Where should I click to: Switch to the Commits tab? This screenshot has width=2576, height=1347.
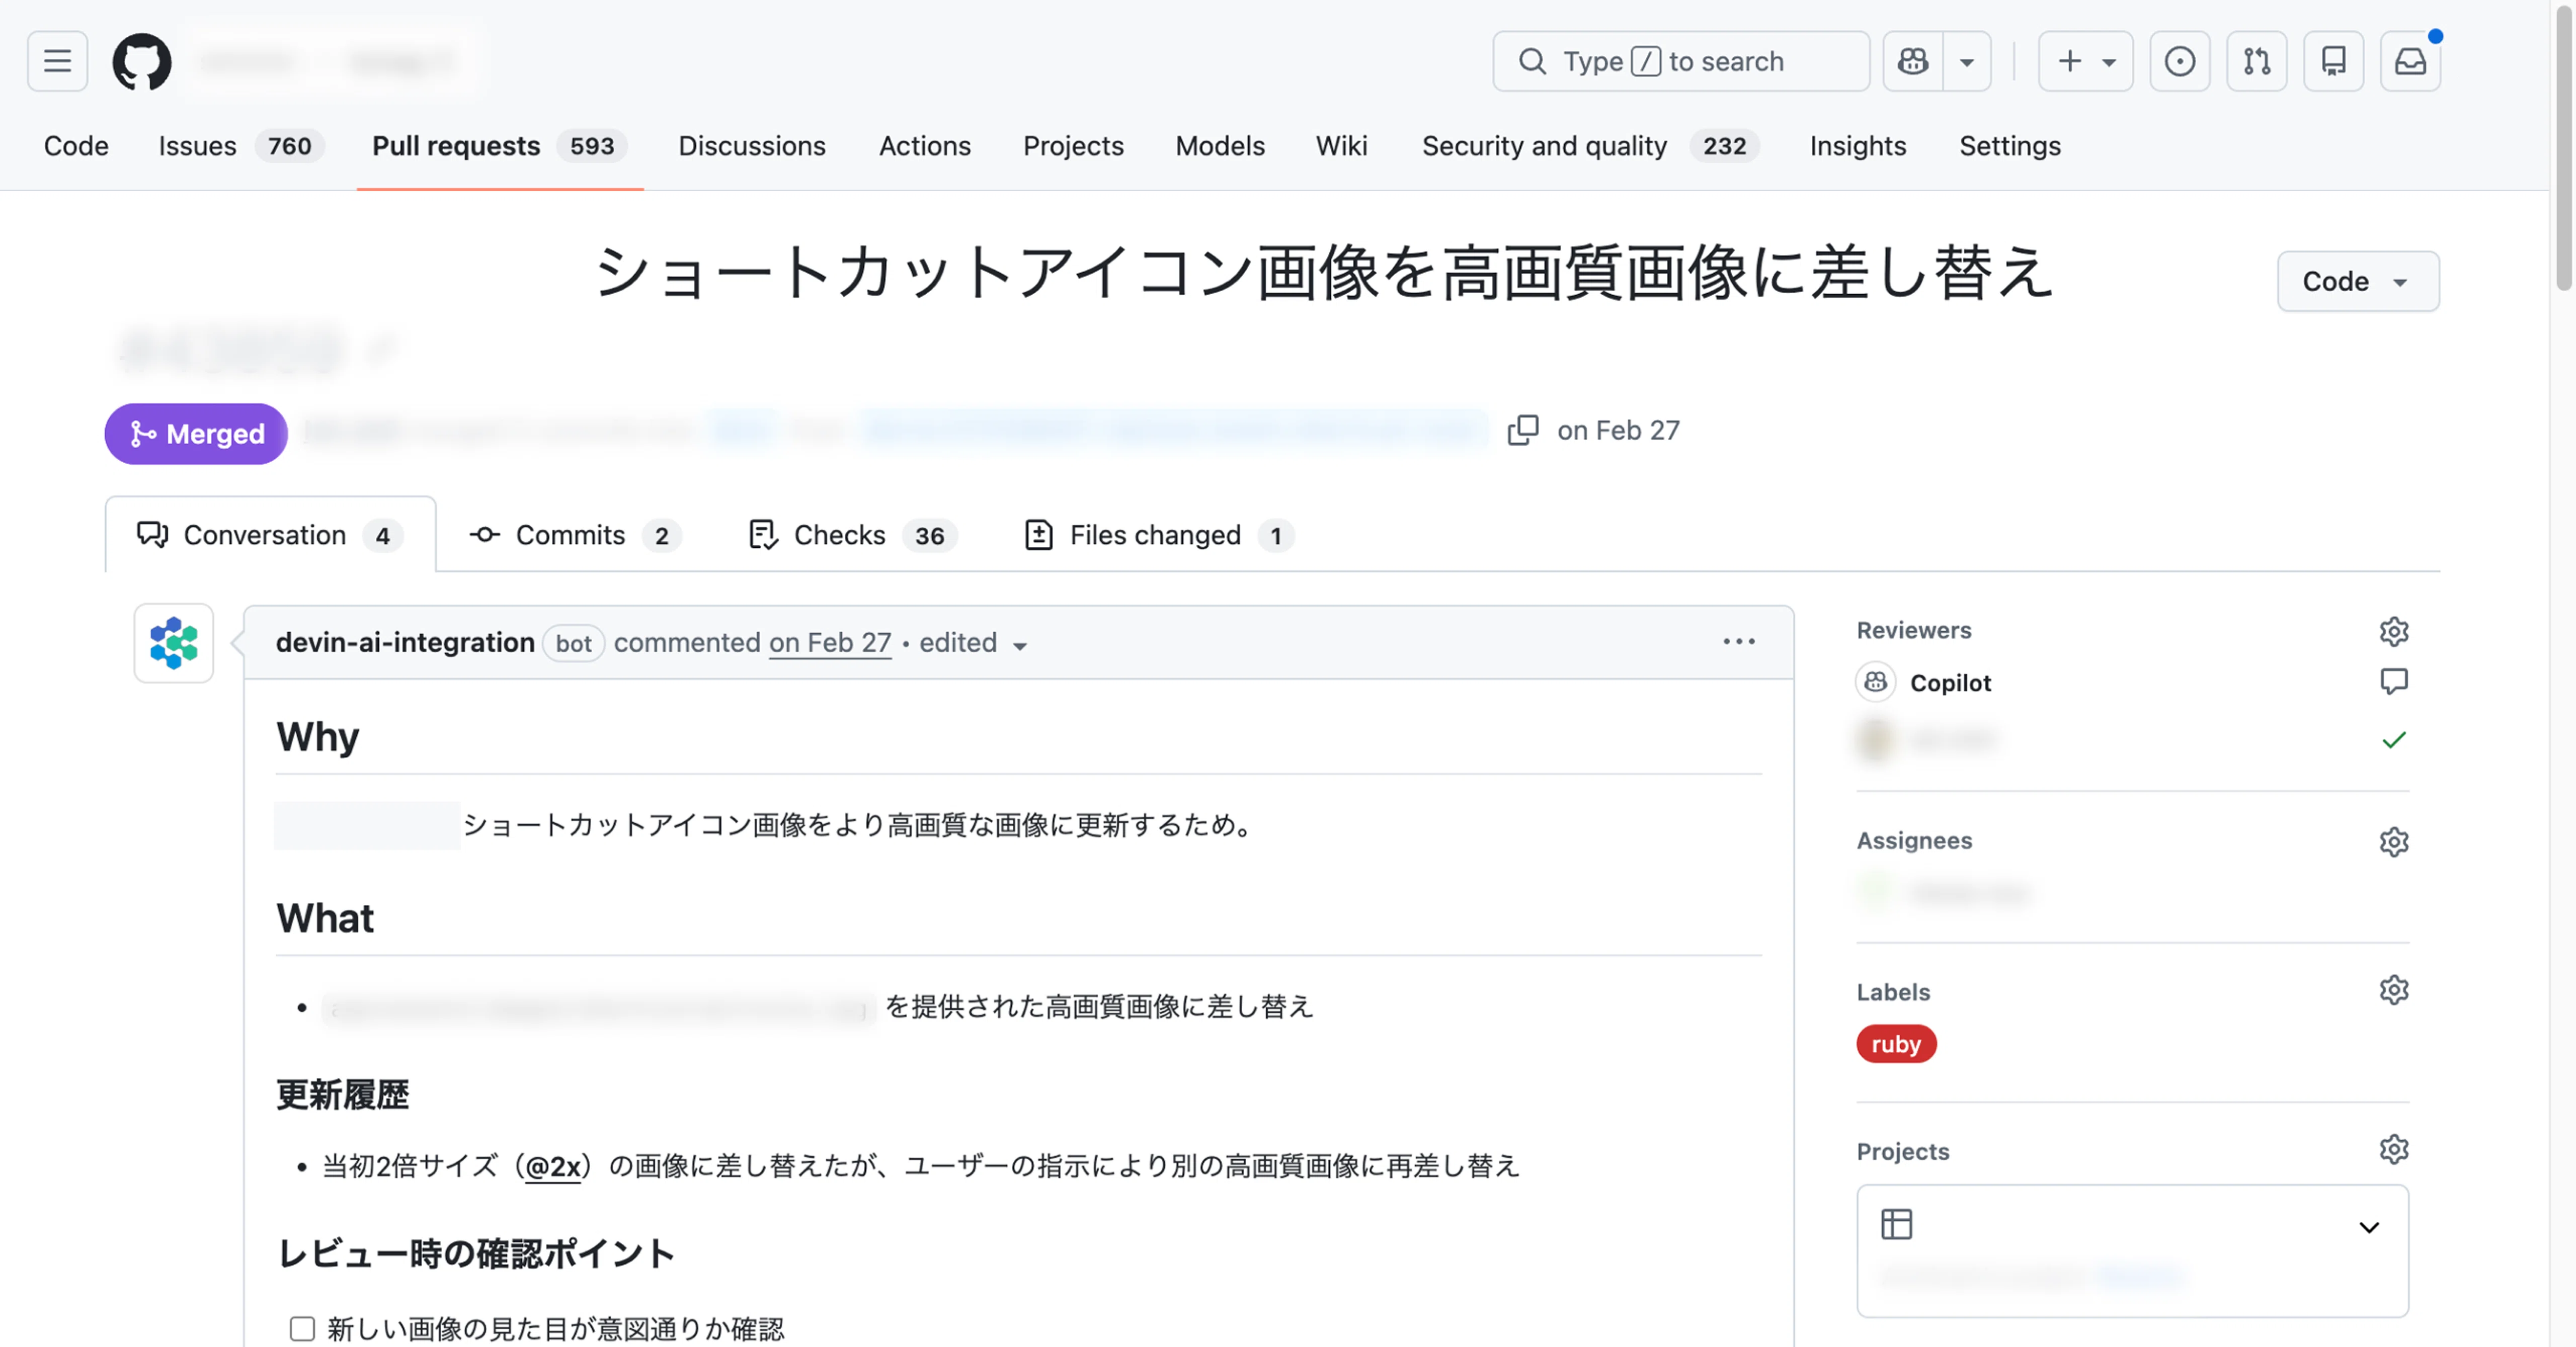coord(575,535)
